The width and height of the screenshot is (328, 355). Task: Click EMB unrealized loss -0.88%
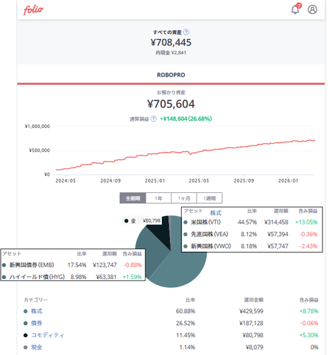[133, 265]
